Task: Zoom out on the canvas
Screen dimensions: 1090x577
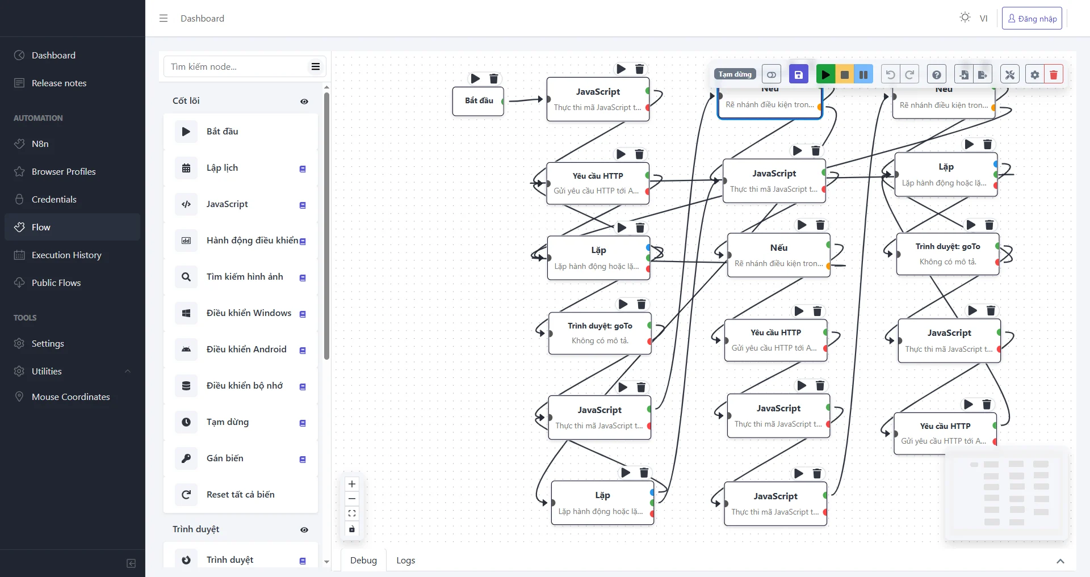Action: [352, 499]
